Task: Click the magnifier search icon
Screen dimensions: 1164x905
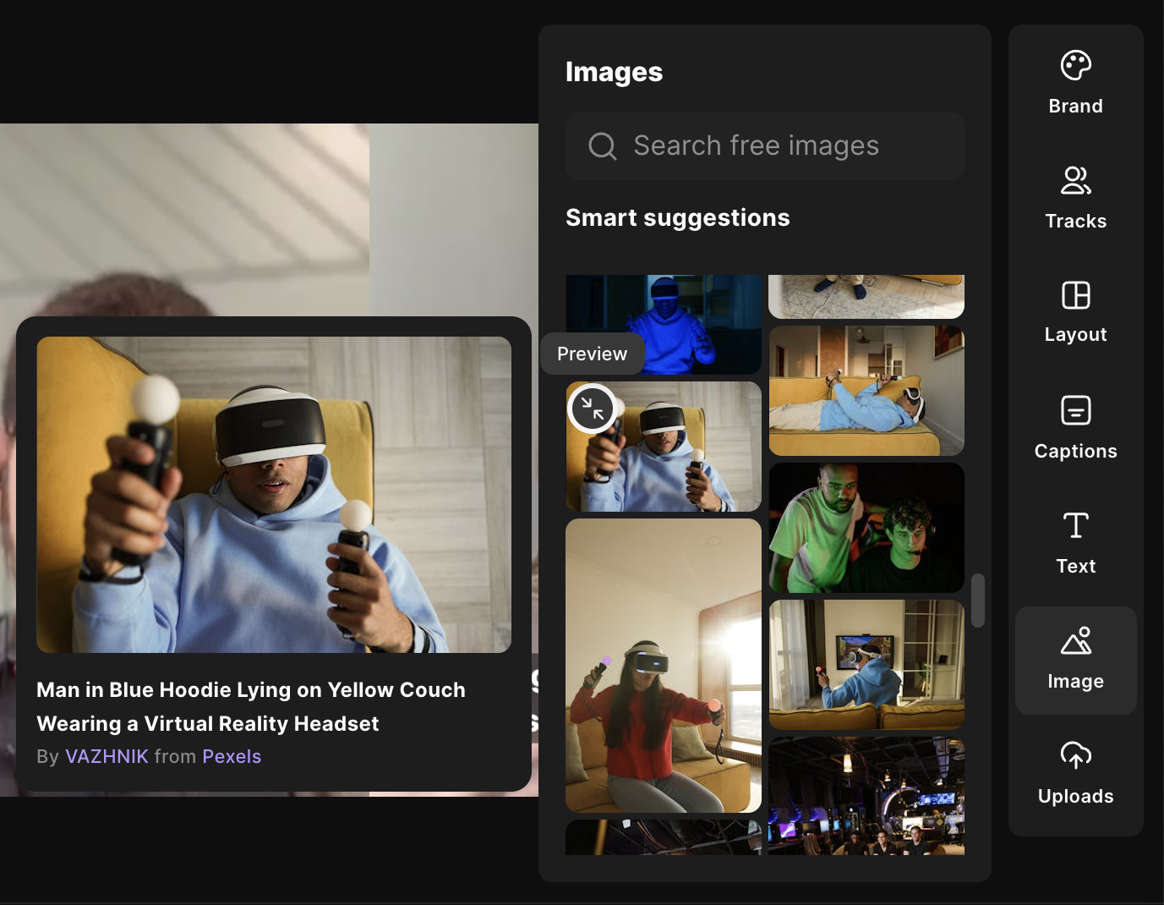Action: pos(602,146)
